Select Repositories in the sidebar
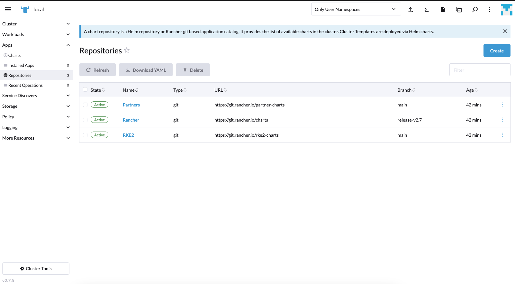Viewport: 515px width, 284px height. tap(36, 75)
